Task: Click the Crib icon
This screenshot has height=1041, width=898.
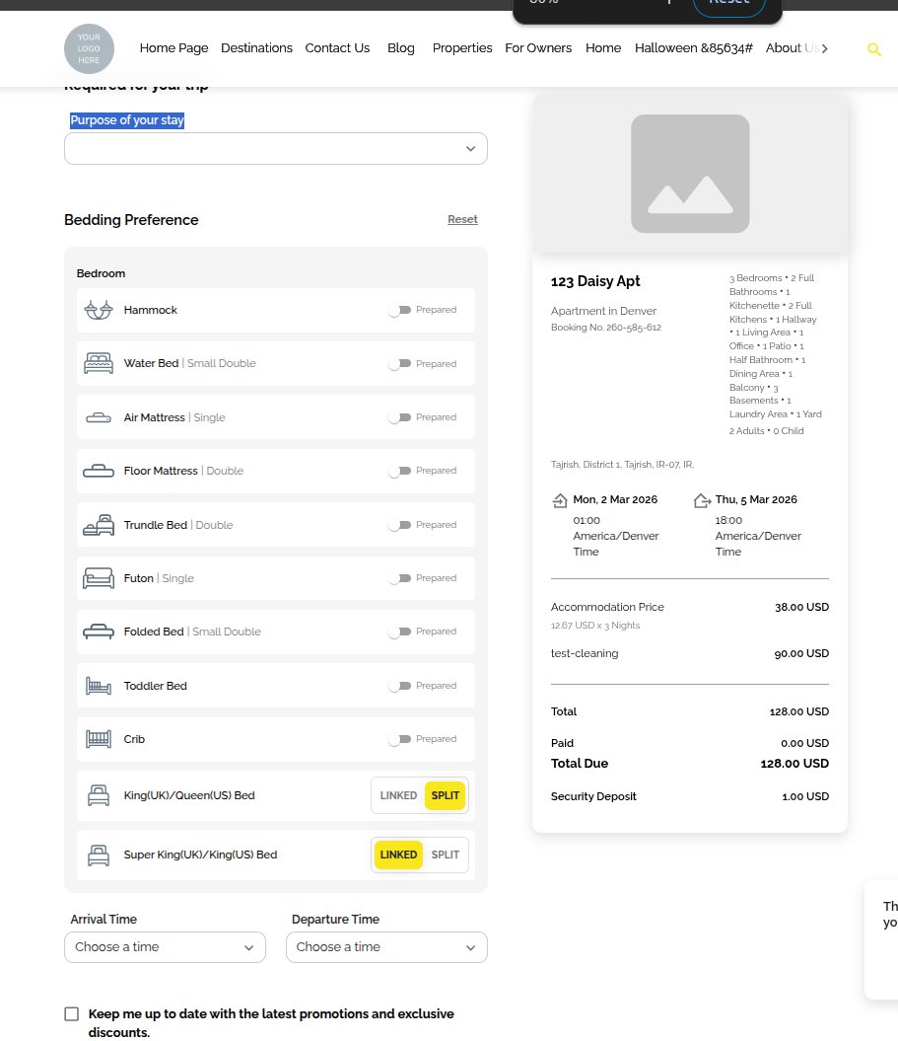Action: [99, 739]
